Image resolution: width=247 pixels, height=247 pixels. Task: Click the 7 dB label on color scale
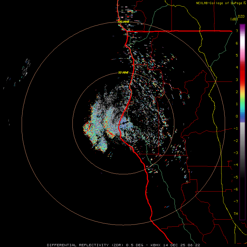(x=237, y=31)
